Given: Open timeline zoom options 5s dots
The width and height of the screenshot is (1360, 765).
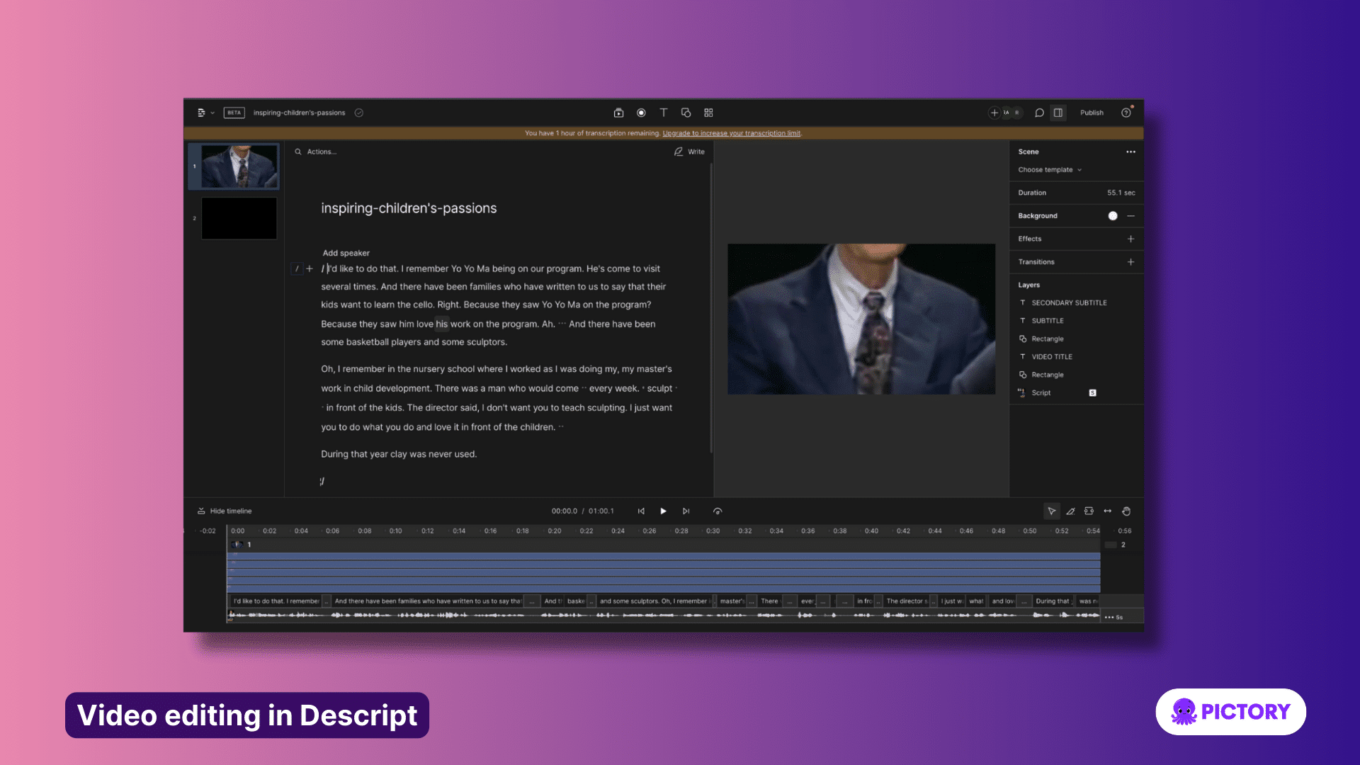Looking at the screenshot, I should [x=1113, y=617].
